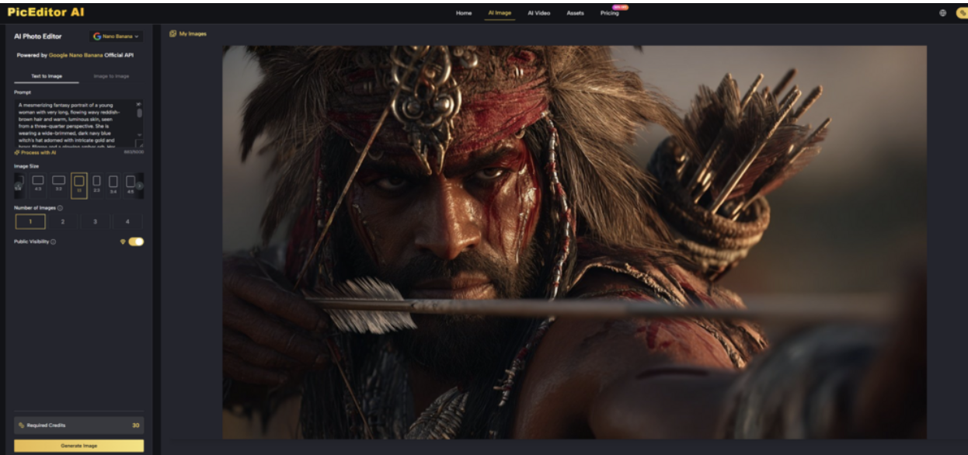This screenshot has width=968, height=455.
Task: Choose the 1:1 square image size
Action: pos(78,182)
